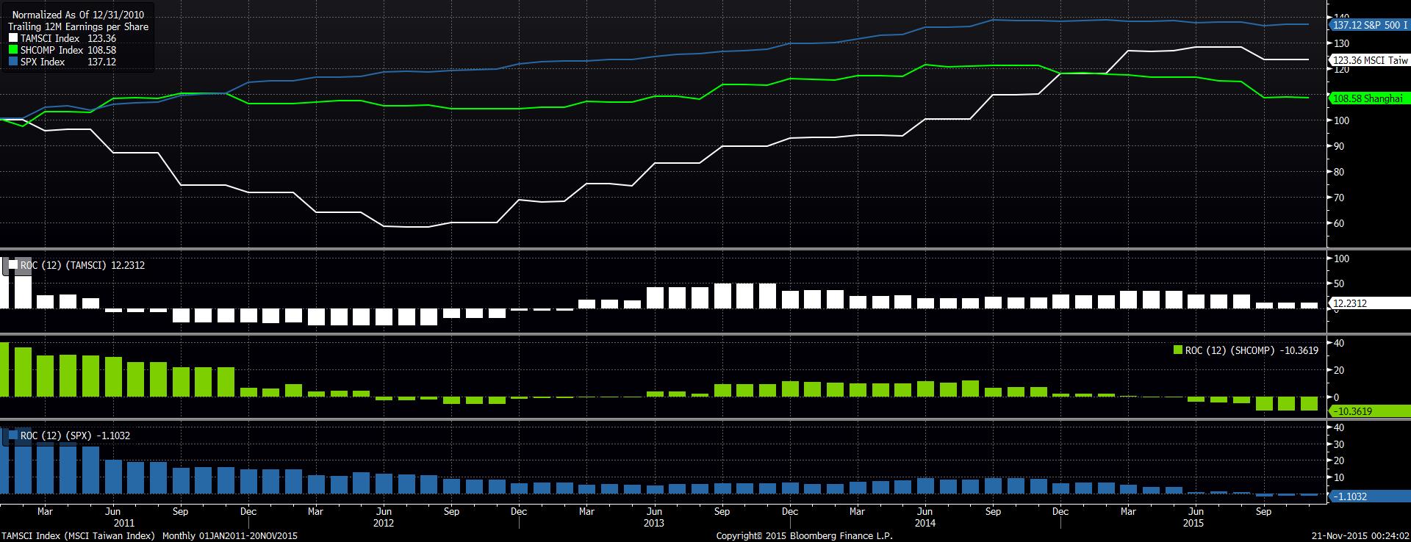Select the 137.12 S&P 500 price tag

(x=1369, y=25)
